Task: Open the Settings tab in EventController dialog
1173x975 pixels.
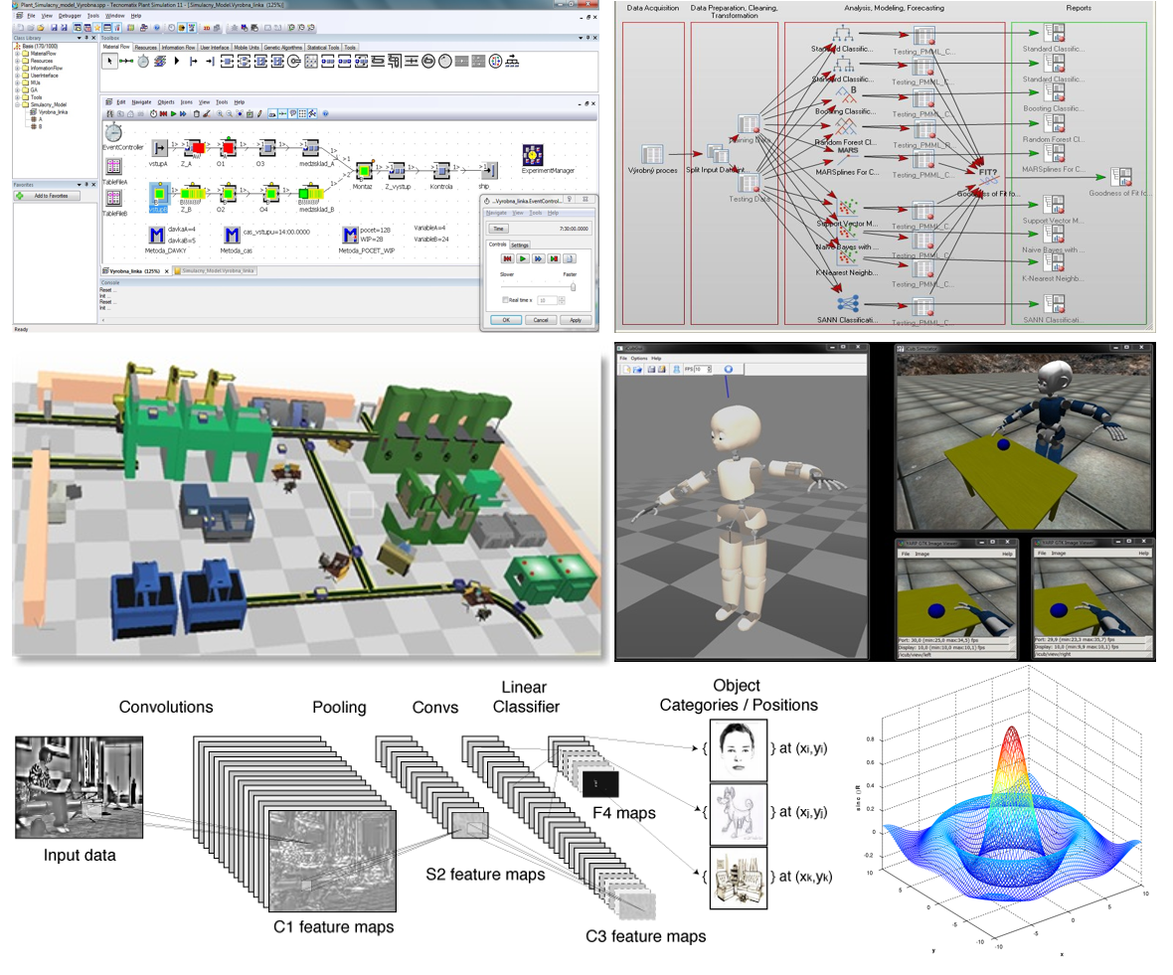Action: tap(520, 244)
